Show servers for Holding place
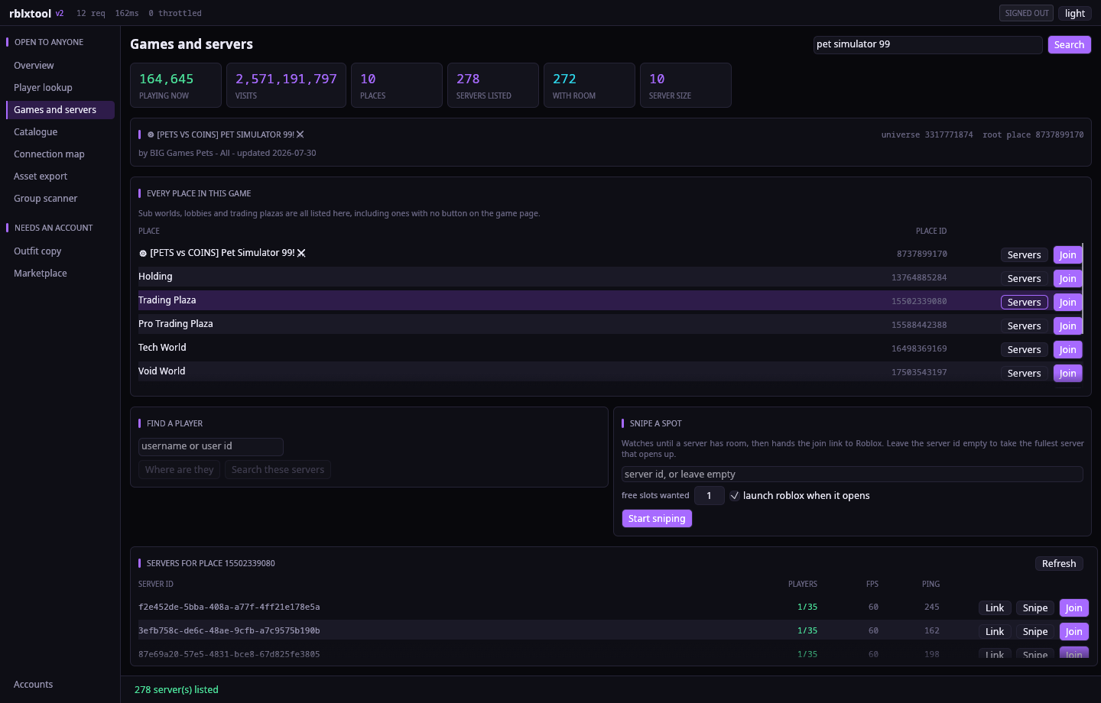1101x703 pixels. point(1024,279)
